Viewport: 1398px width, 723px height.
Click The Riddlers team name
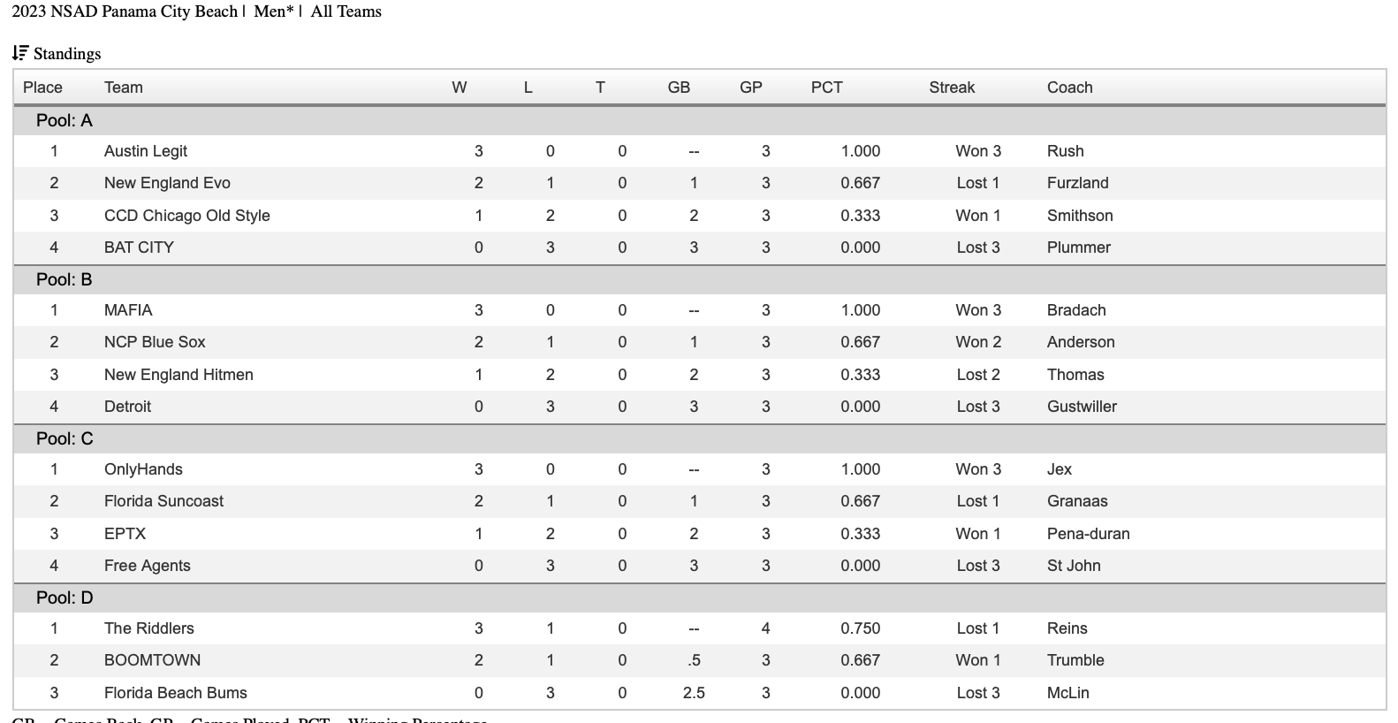(x=148, y=628)
